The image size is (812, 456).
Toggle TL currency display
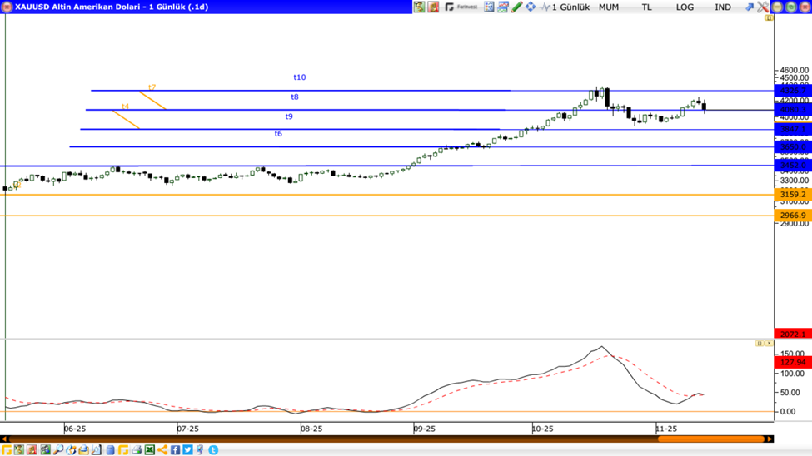[x=646, y=7]
